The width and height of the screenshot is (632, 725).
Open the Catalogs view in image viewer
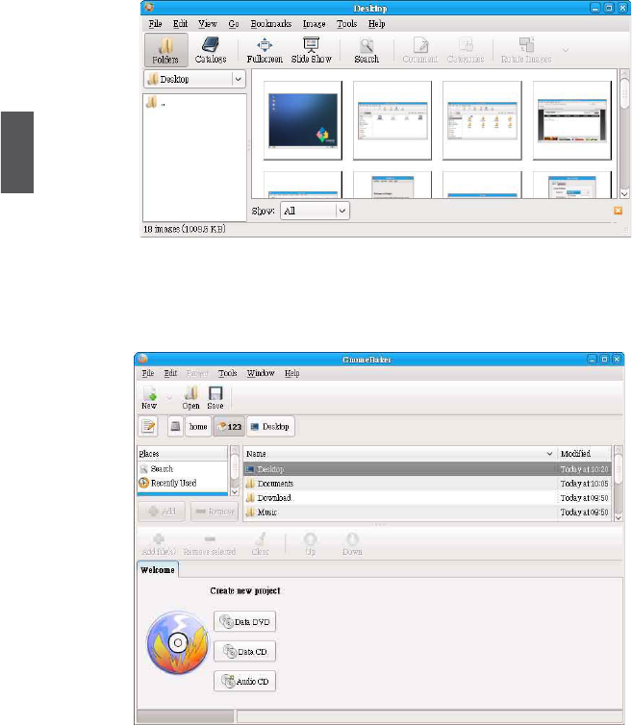211,49
